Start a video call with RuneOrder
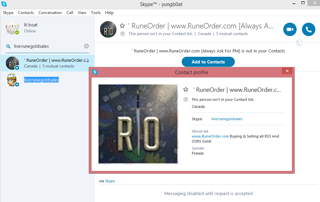 click(x=290, y=29)
